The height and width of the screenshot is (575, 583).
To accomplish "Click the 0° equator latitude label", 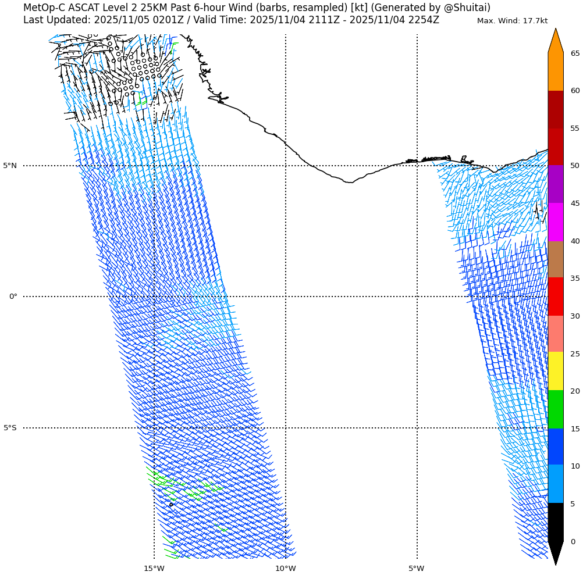I will pos(13,297).
